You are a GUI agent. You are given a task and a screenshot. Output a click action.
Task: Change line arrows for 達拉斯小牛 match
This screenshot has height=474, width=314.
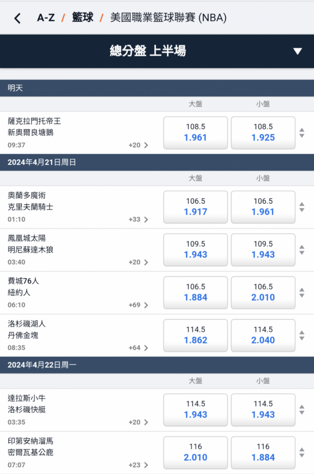[302, 410]
